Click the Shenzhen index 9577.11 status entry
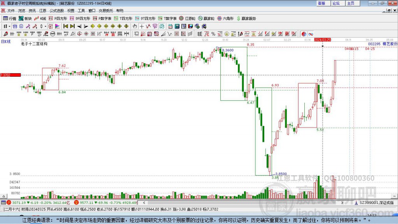This screenshot has width=398, height=224. [x=106, y=203]
